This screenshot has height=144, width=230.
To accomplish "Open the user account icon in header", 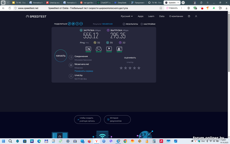I will pos(196,16).
